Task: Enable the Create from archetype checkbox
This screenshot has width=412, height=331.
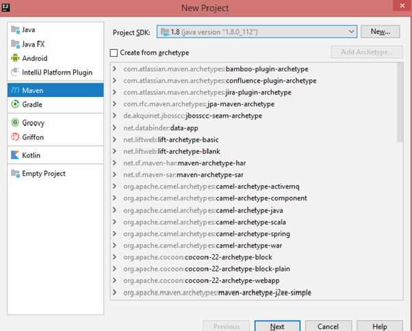Action: coord(114,53)
